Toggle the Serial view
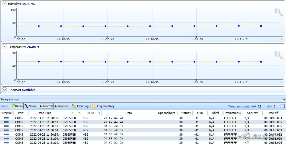 31,106
